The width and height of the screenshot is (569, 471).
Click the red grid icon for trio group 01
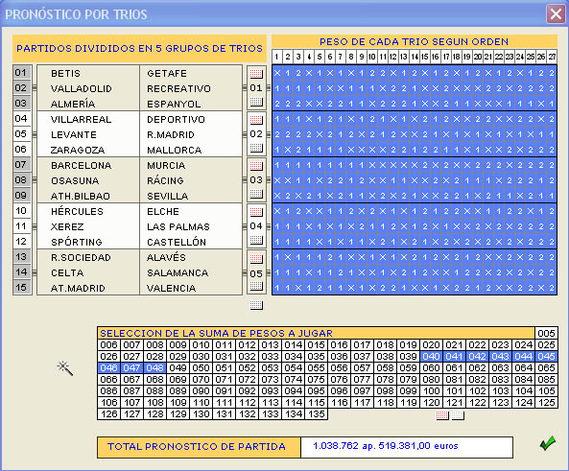coord(256,74)
